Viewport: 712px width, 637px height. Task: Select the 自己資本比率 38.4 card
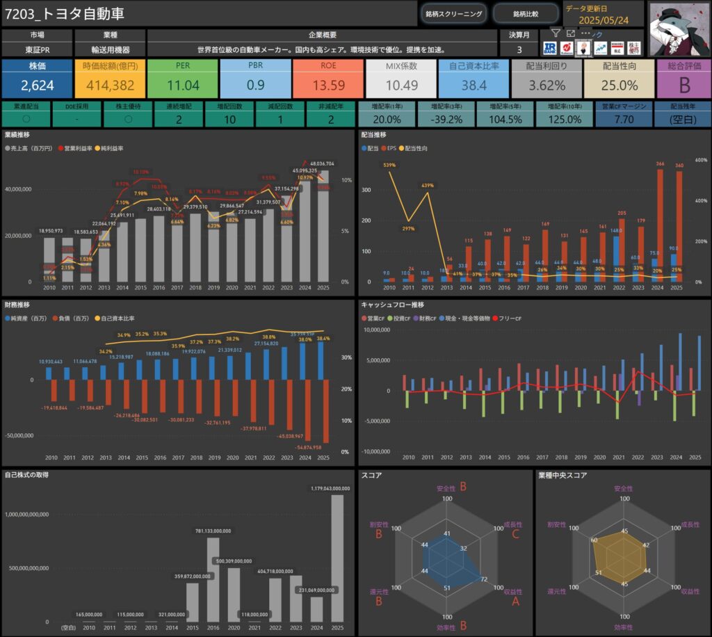coord(474,79)
